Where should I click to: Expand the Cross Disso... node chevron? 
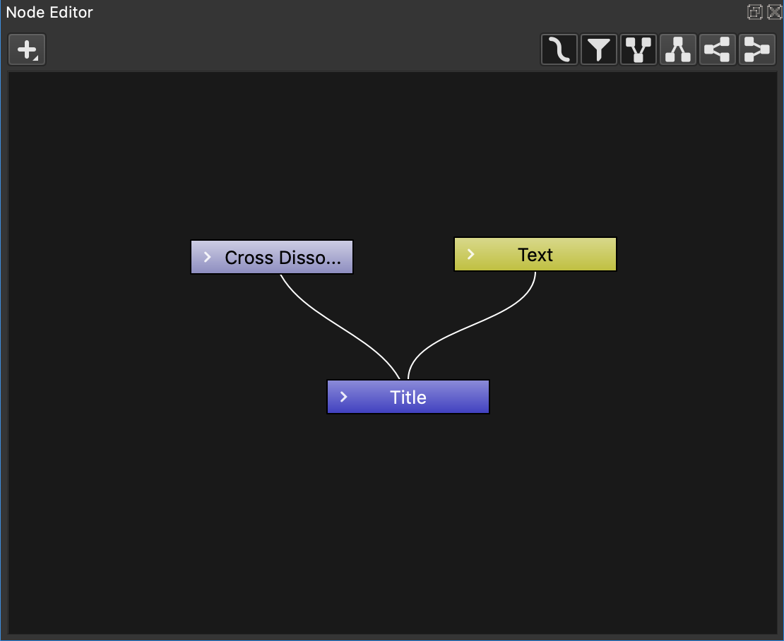point(208,257)
